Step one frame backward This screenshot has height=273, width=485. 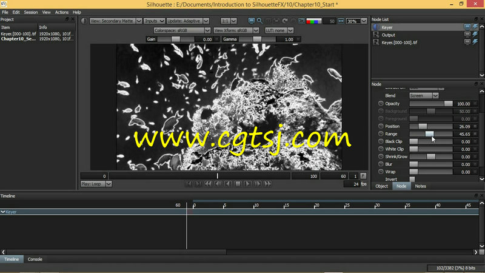point(218,184)
